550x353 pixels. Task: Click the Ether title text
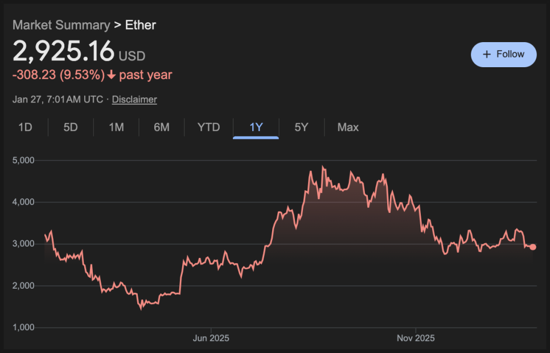pyautogui.click(x=141, y=25)
